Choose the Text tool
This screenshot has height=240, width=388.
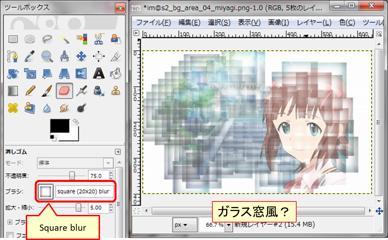click(99, 74)
